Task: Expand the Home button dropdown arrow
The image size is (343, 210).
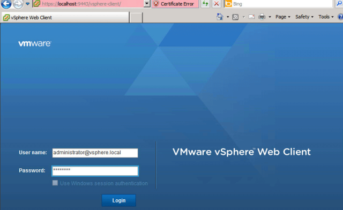Action: click(227, 17)
